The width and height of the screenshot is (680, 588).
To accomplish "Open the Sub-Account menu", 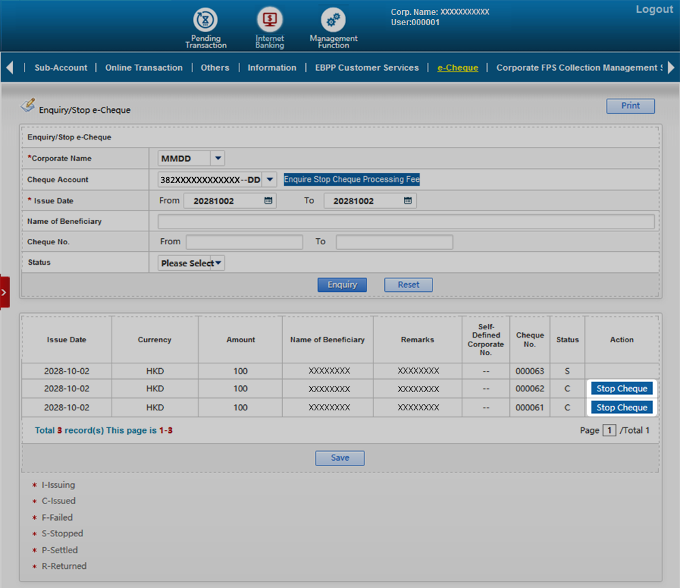I will [x=61, y=67].
